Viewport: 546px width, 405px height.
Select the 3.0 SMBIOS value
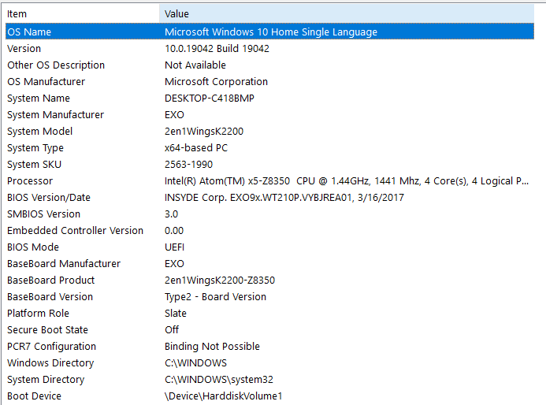pos(171,214)
